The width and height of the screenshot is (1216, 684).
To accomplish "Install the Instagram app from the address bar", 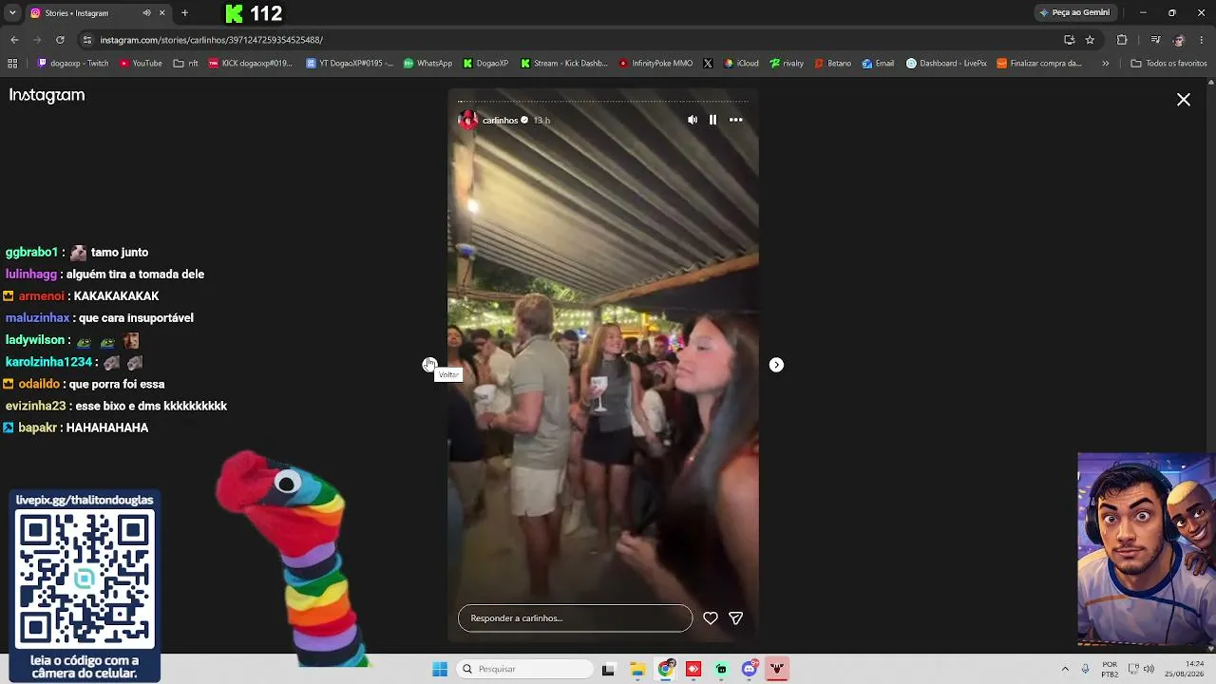I will pos(1069,40).
